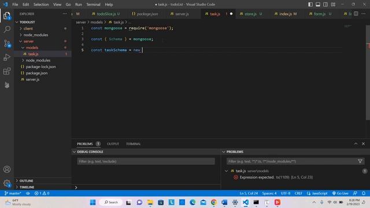Open the Accounts menu icon
Viewport: 370px width, 208px height.
[x=7, y=169]
